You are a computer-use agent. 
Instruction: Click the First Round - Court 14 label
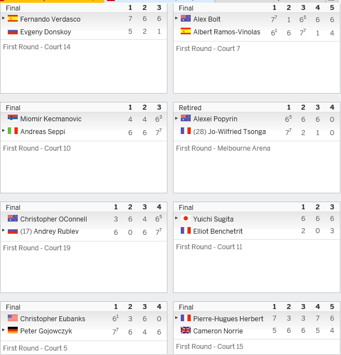pos(37,47)
